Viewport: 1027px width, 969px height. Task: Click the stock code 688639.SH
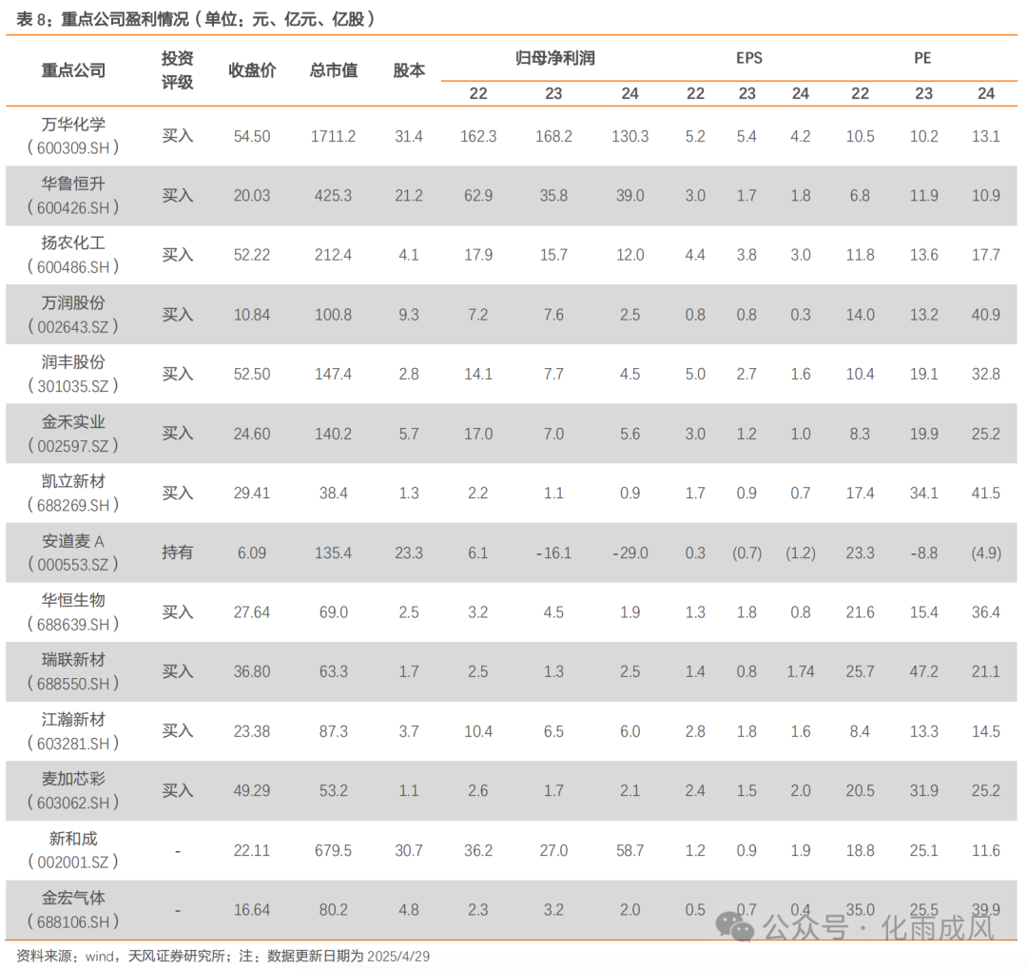(x=73, y=625)
